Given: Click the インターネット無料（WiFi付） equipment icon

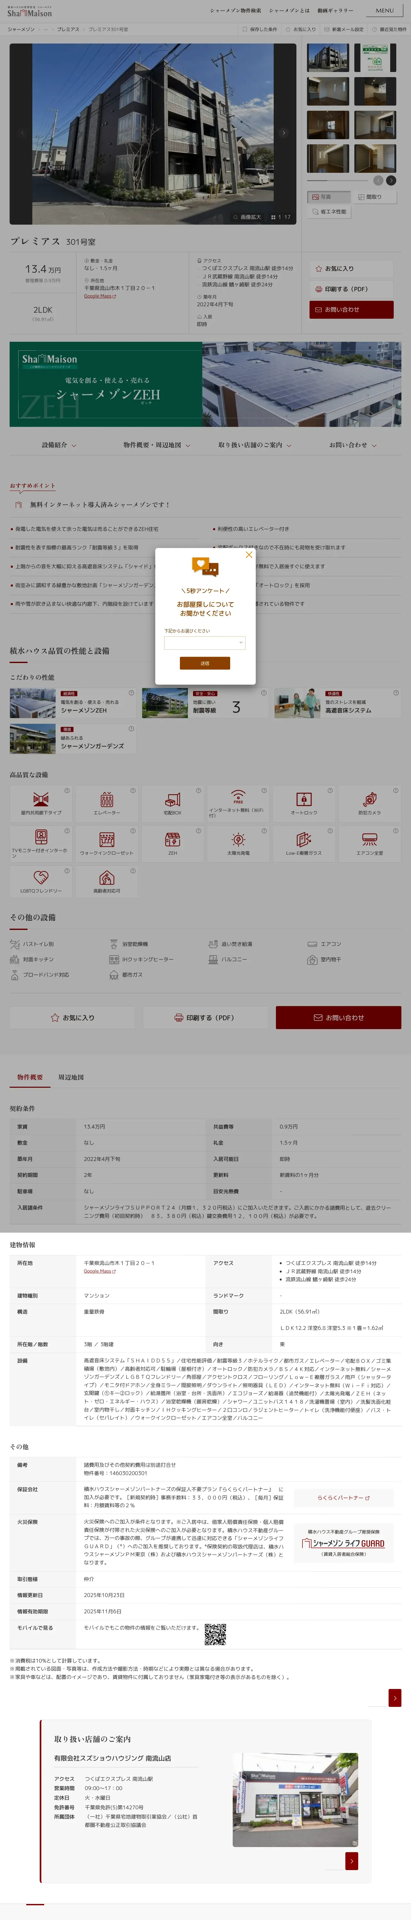Looking at the screenshot, I should pos(238,804).
